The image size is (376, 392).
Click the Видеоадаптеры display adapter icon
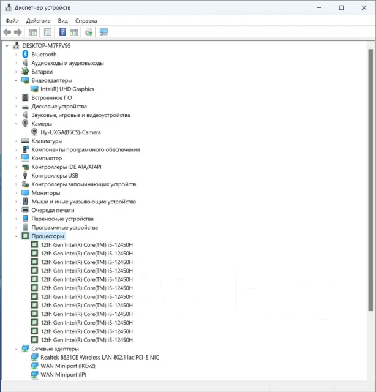[25, 80]
